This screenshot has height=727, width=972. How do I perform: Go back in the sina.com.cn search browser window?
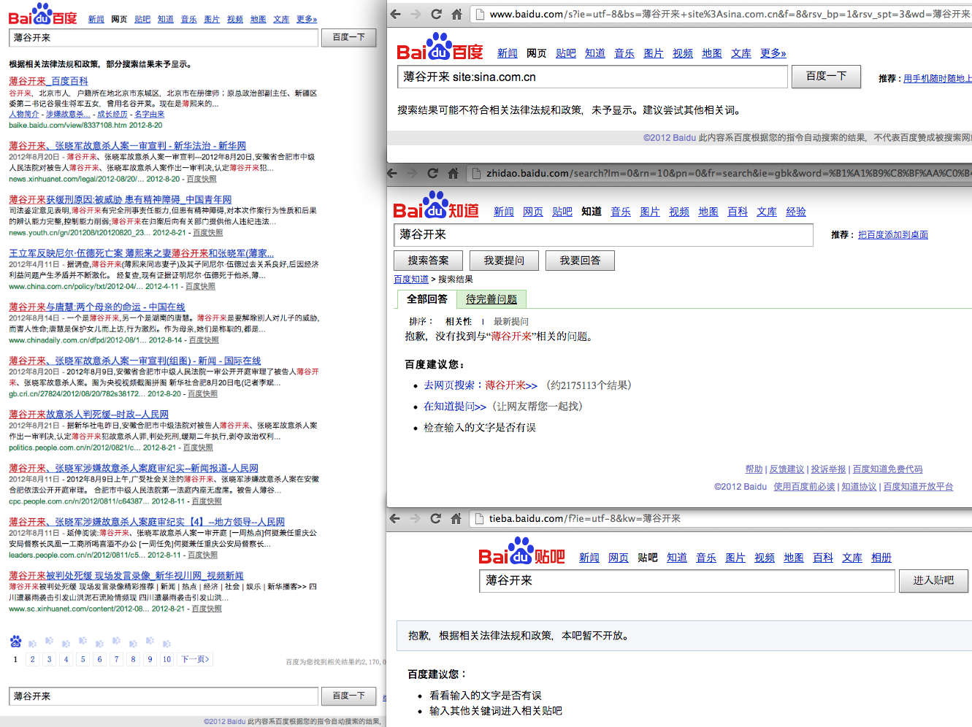pyautogui.click(x=395, y=14)
